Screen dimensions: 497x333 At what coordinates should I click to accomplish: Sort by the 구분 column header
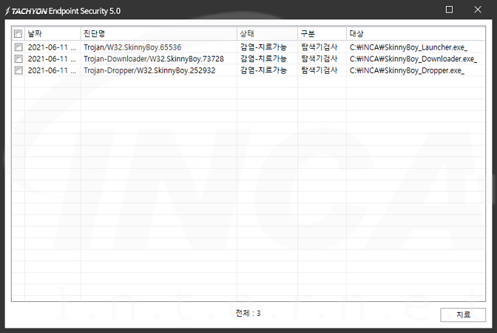coord(322,33)
